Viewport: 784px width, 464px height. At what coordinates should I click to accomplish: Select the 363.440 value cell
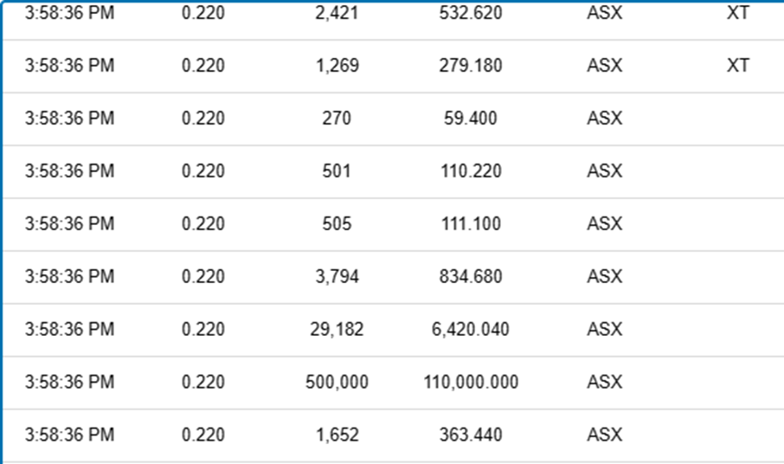coord(470,435)
